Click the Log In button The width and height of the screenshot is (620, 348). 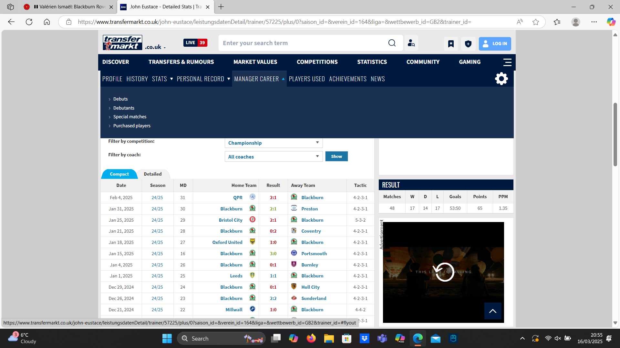(x=495, y=43)
